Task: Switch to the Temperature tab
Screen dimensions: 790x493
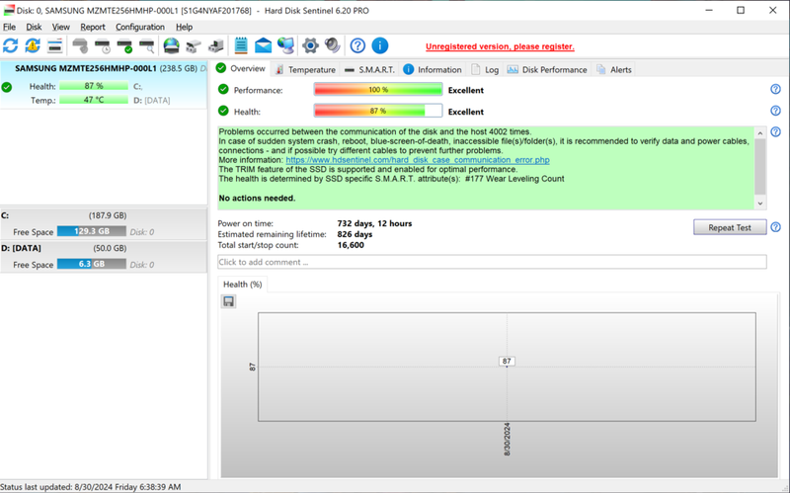Action: pyautogui.click(x=305, y=69)
